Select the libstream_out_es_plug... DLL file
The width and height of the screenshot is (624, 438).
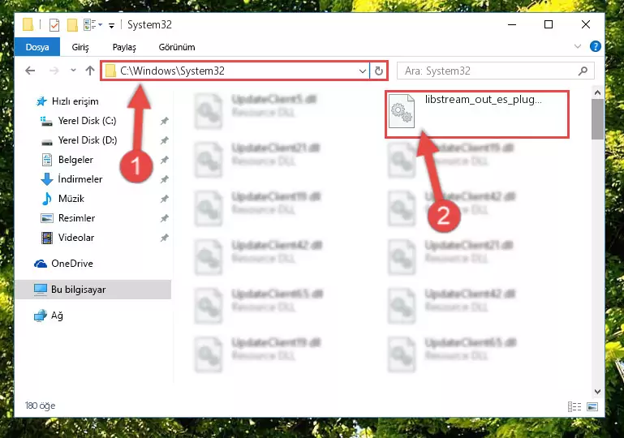(477, 114)
